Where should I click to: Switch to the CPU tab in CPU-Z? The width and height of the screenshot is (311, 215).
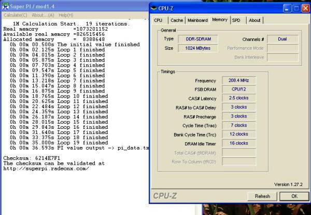tap(158, 20)
